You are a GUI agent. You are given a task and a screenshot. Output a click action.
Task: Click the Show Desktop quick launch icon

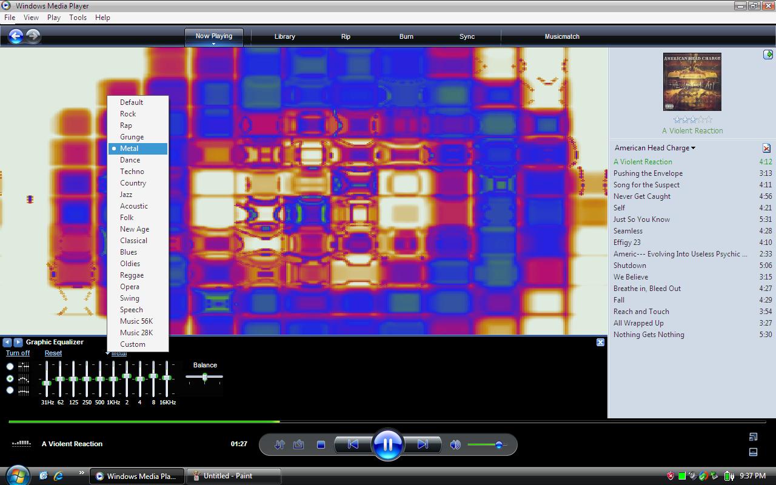[43, 476]
